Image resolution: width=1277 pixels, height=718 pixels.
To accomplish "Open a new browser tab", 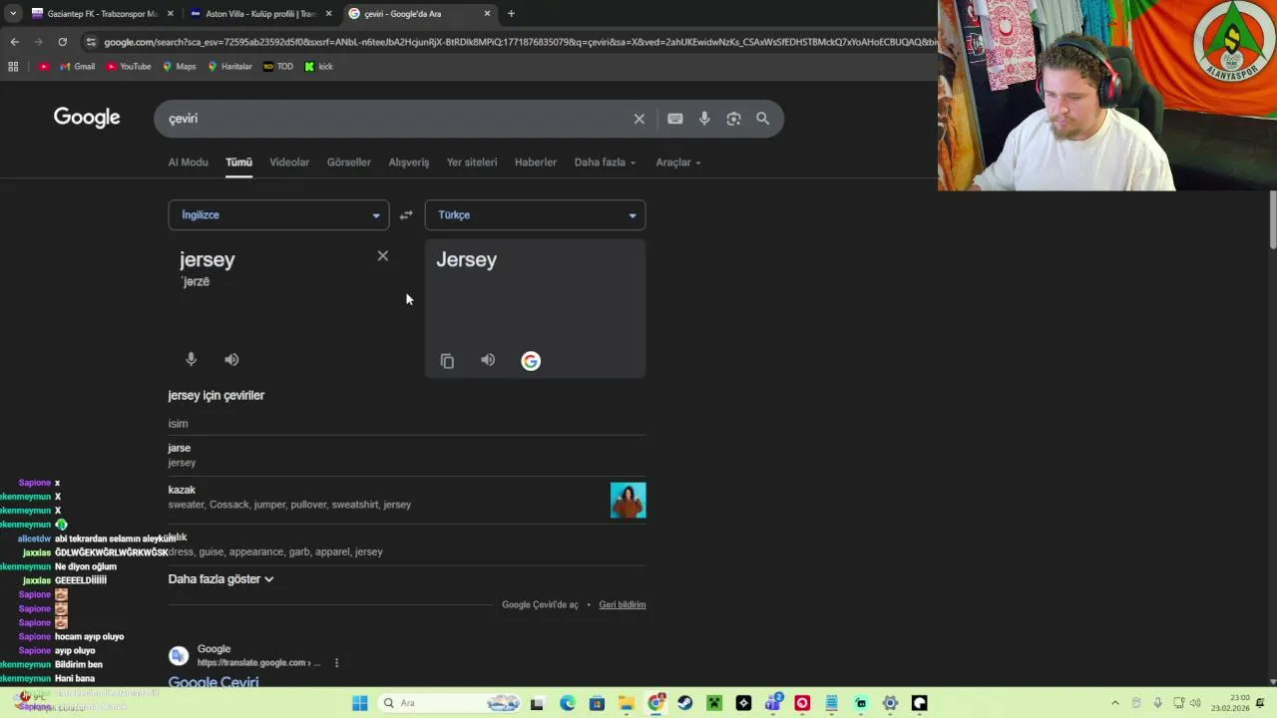I will click(511, 14).
